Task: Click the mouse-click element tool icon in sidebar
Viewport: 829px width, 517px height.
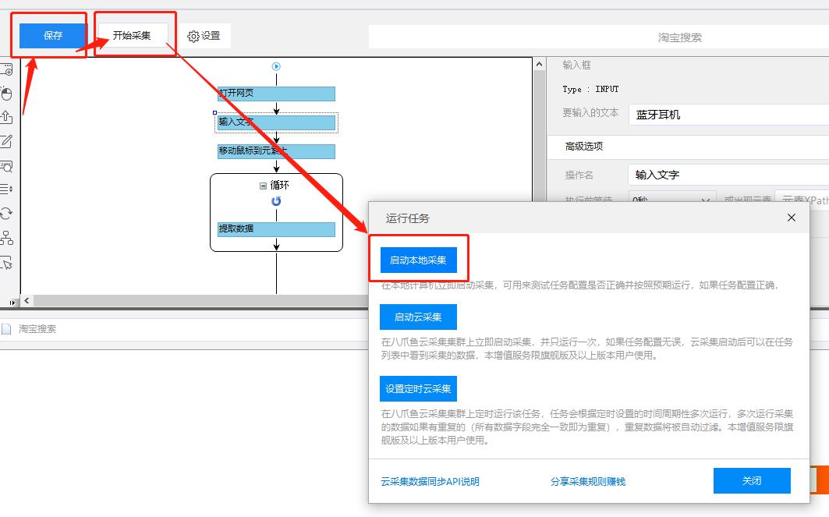Action: [5, 94]
